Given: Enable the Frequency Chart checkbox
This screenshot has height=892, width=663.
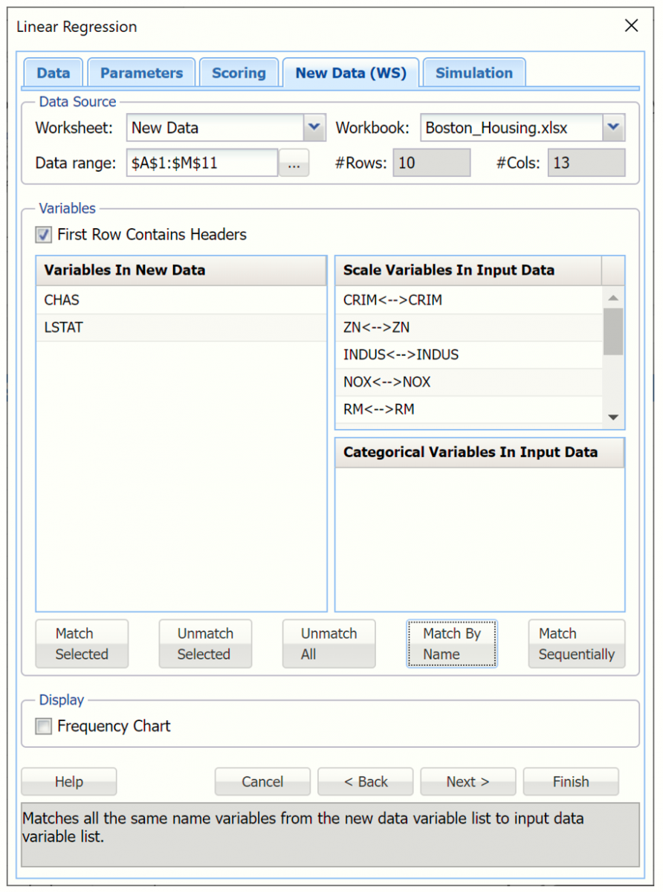Looking at the screenshot, I should pos(44,726).
